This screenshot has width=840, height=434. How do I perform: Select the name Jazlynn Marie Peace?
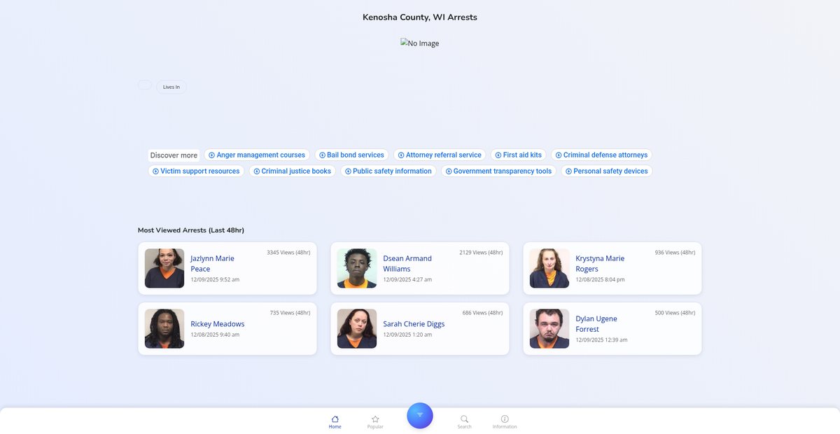213,263
